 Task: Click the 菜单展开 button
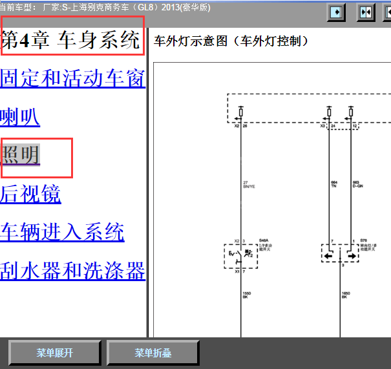pos(54,353)
